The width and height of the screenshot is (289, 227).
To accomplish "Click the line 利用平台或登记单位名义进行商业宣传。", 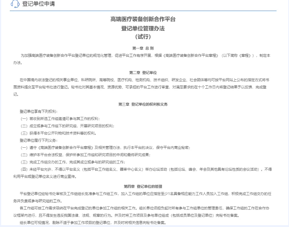I will point(45,177).
